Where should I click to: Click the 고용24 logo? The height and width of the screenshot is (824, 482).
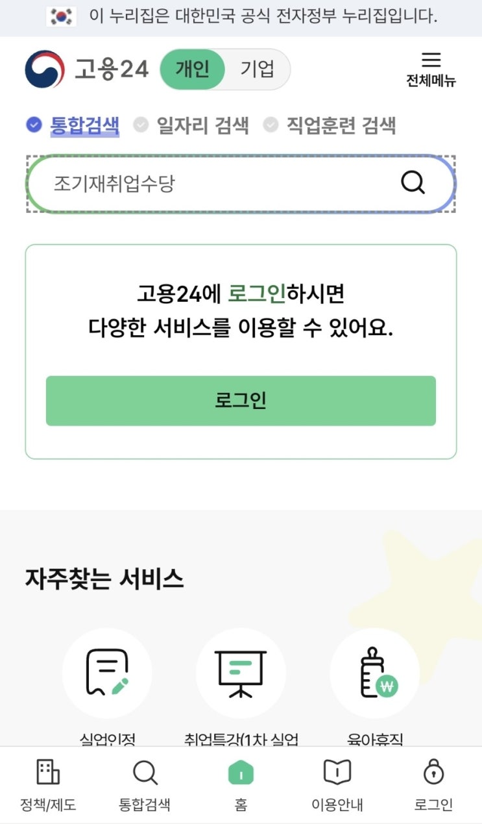pyautogui.click(x=87, y=69)
